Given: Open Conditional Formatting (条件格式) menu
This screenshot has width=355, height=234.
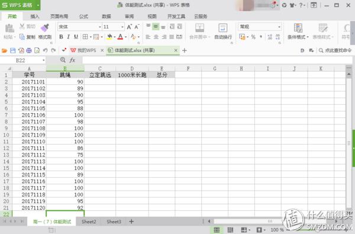Looking at the screenshot, I should coord(298,31).
